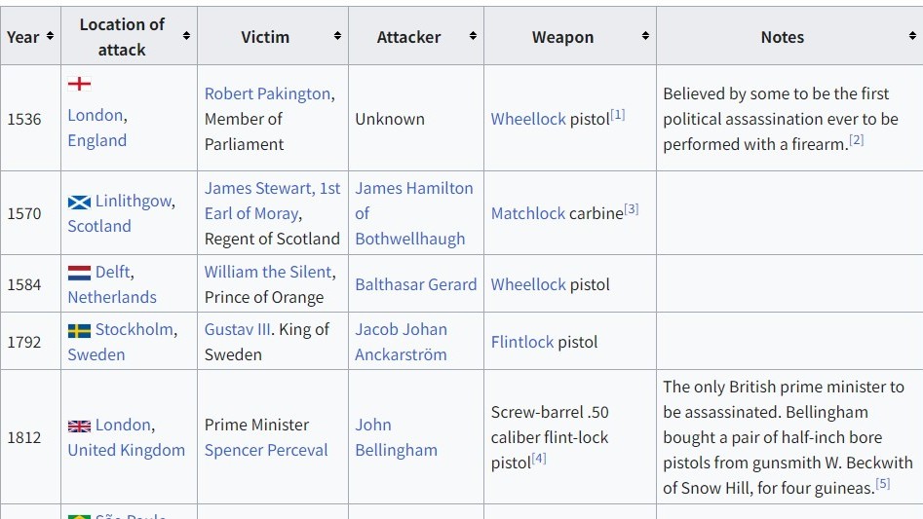Open the Robert Pakington link
This screenshot has width=923, height=519.
267,93
